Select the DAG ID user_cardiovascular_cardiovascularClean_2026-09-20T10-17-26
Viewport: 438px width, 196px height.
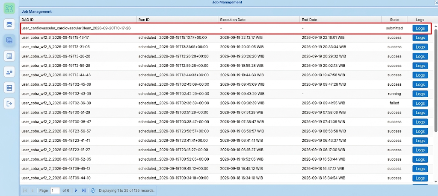(76, 28)
